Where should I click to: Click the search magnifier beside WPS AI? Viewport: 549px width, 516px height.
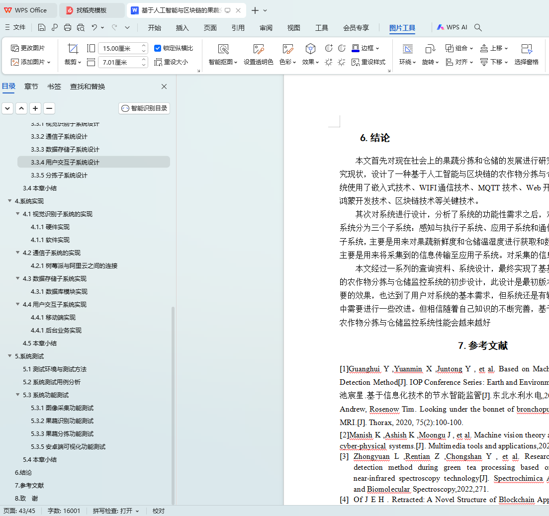click(x=478, y=27)
